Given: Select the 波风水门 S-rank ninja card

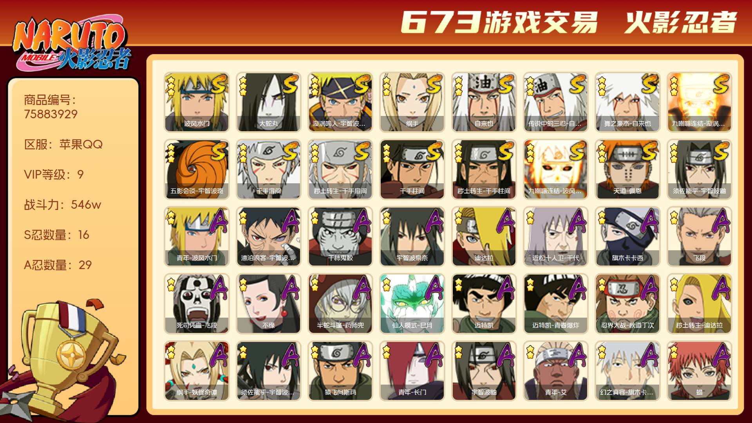Looking at the screenshot, I should coord(197,102).
